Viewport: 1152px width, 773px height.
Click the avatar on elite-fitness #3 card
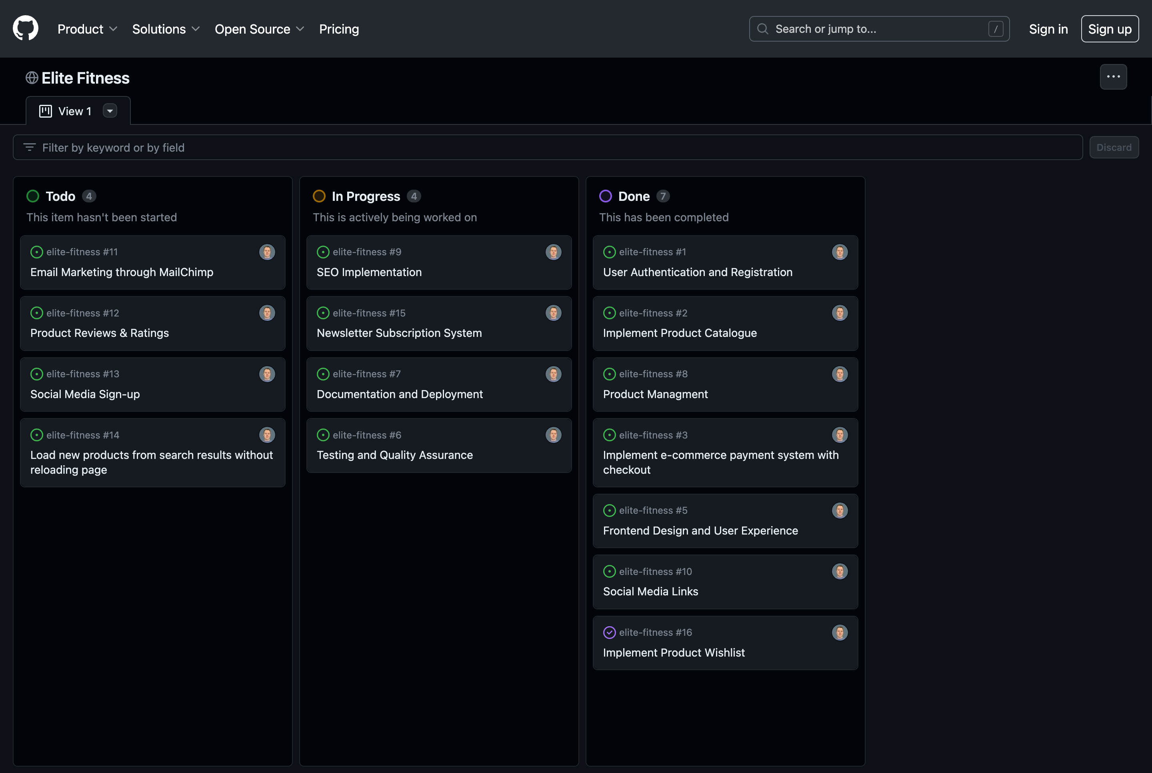click(840, 435)
